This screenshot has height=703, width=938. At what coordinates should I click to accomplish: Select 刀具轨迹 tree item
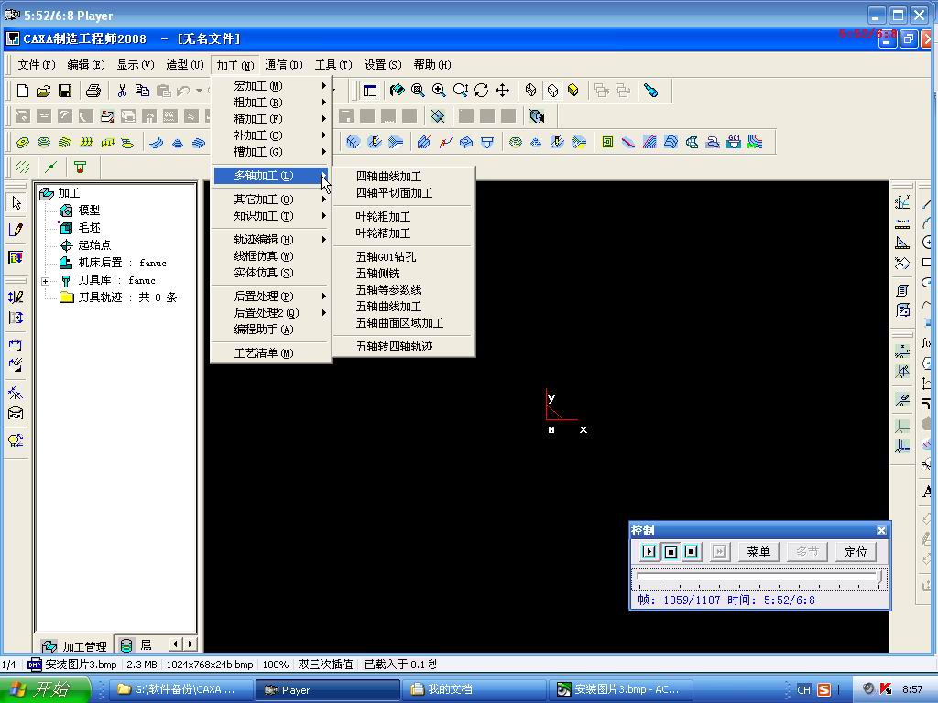pyautogui.click(x=127, y=297)
